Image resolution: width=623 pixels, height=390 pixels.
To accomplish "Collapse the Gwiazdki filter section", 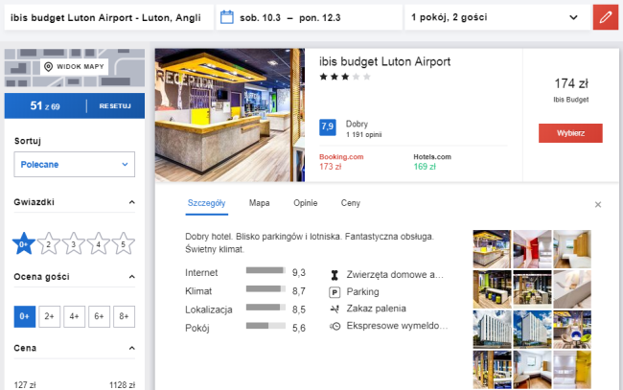I will [x=132, y=202].
